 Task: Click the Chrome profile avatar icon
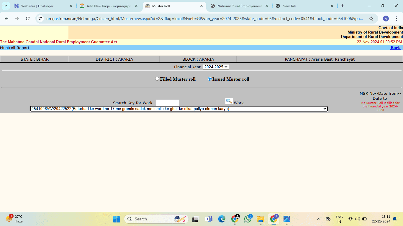(x=386, y=18)
